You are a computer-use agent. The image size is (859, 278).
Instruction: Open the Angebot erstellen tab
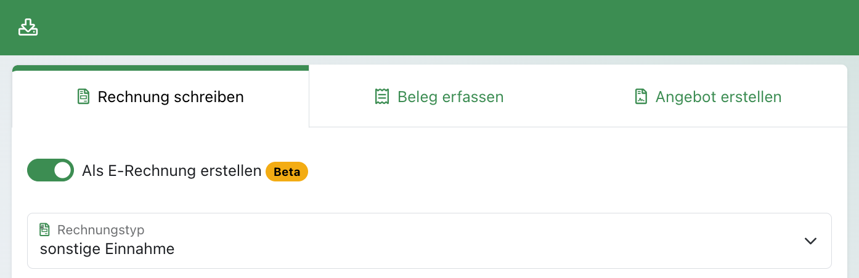tap(707, 97)
